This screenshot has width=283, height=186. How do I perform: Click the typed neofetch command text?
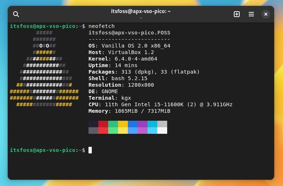point(101,26)
